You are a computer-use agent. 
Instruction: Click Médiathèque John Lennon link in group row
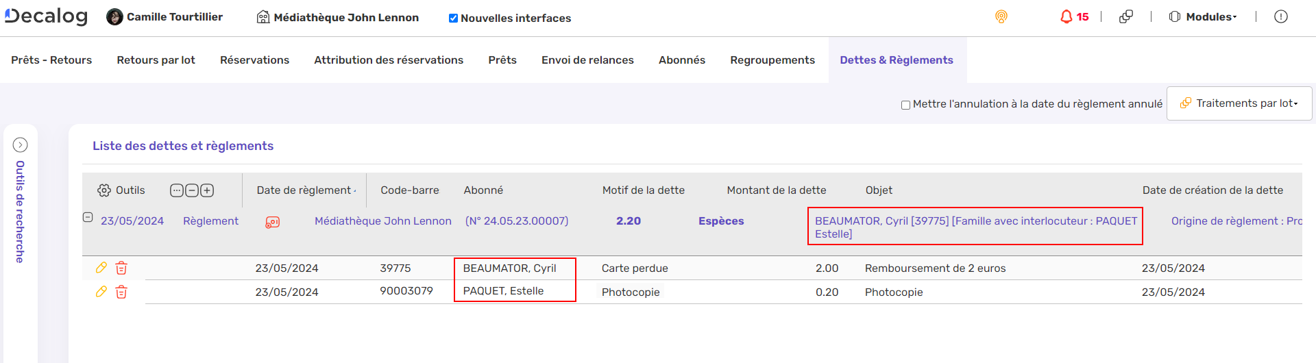383,221
